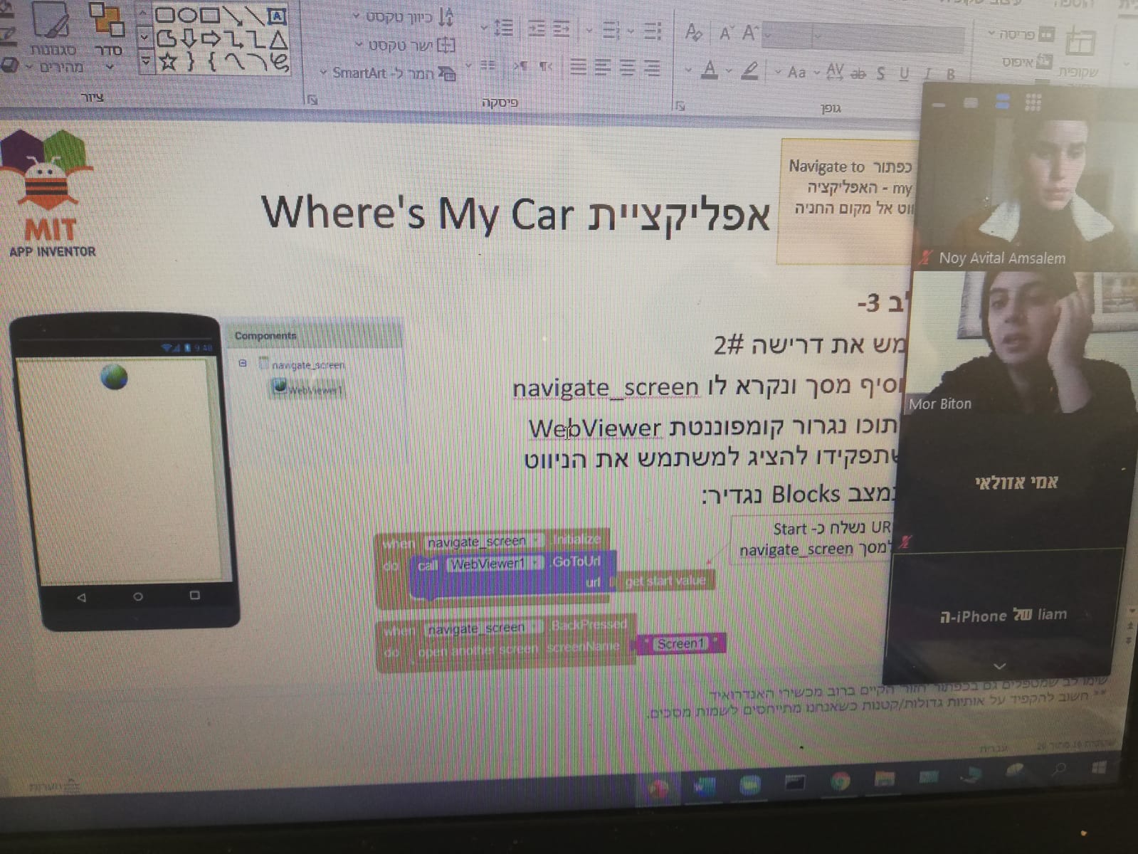This screenshot has height=854, width=1138.
Task: Open the font name combo box
Action: click(x=888, y=36)
